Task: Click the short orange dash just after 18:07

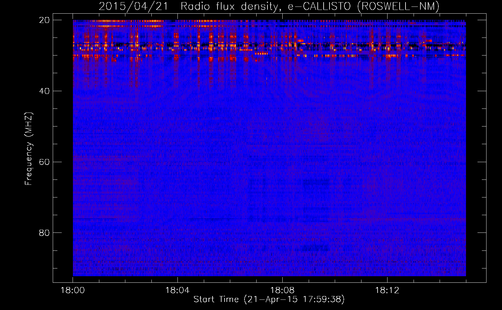Action: tap(261, 54)
